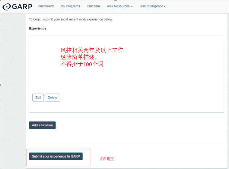This screenshot has height=169, width=229.
Task: Click the GARP wordmark text in header
Action: pos(22,6)
